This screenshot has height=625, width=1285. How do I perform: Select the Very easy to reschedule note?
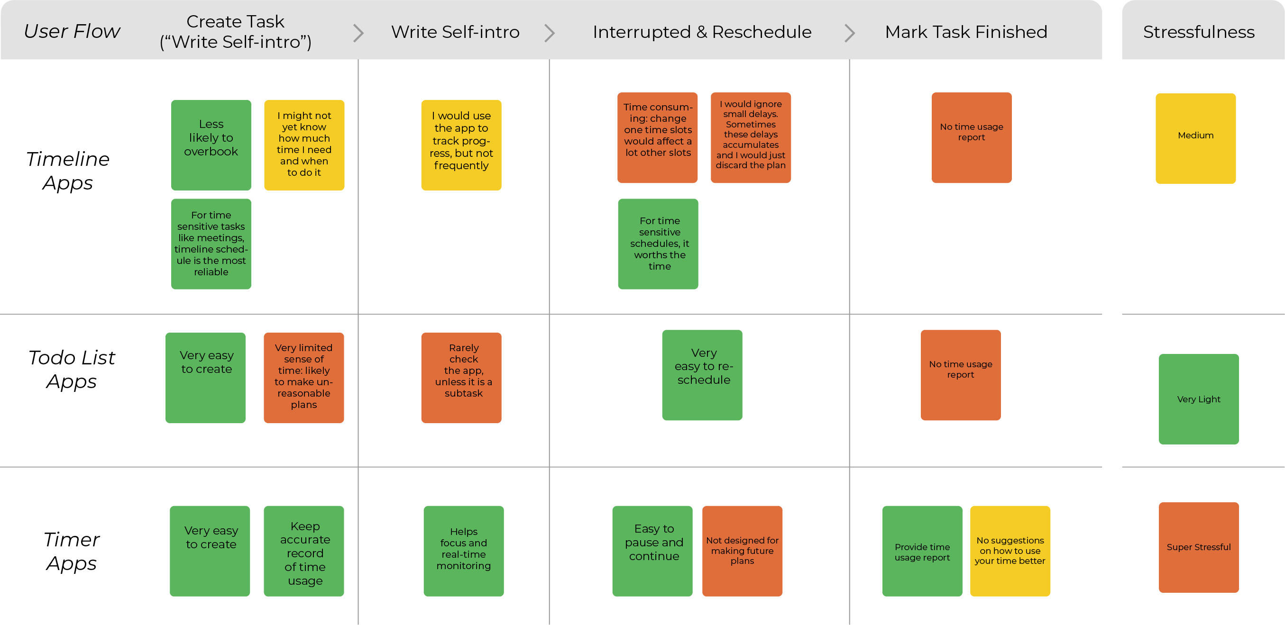702,375
